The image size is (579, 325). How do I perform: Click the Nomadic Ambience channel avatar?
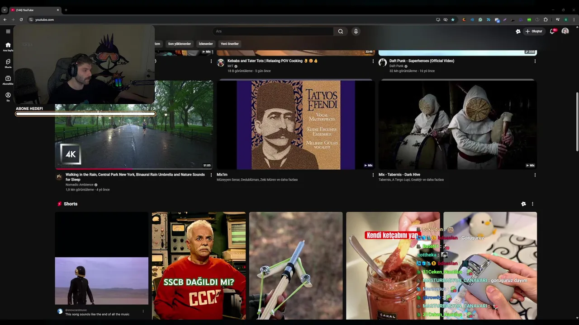tap(59, 176)
